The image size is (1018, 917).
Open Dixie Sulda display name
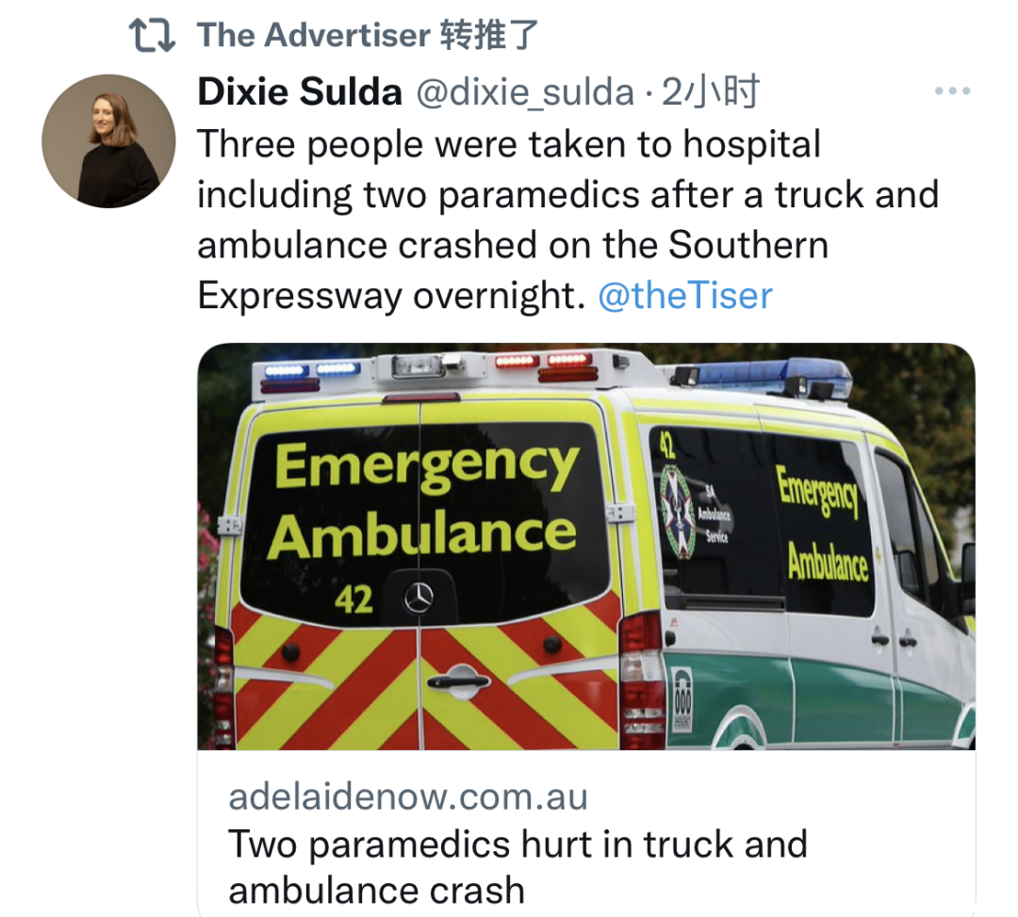(300, 91)
